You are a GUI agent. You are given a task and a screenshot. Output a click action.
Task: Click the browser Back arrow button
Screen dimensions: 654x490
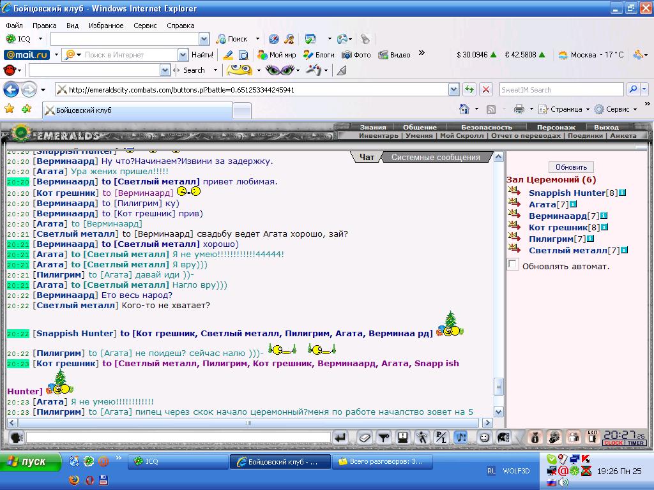11,89
